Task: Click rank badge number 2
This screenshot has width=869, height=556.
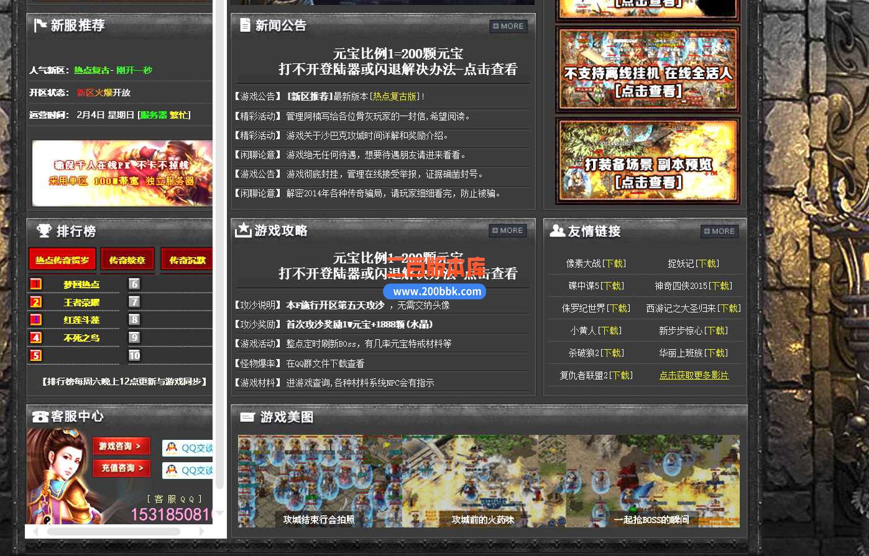Action: click(x=36, y=302)
